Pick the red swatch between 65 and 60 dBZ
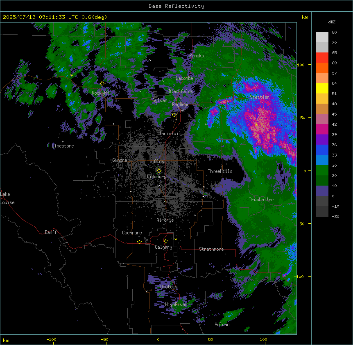 (322, 58)
